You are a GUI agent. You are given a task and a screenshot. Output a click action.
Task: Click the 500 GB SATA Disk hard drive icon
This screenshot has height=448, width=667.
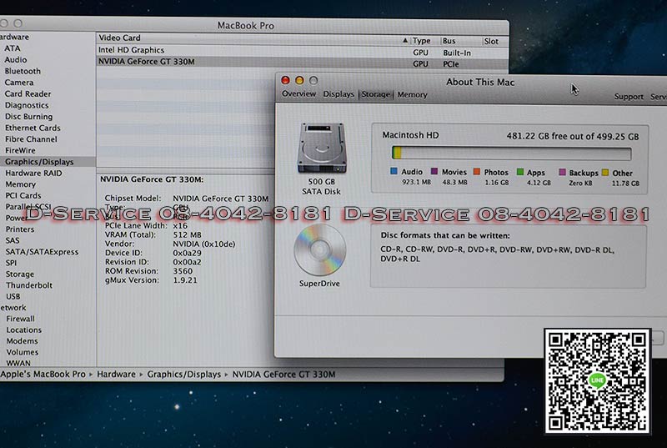coord(322,148)
